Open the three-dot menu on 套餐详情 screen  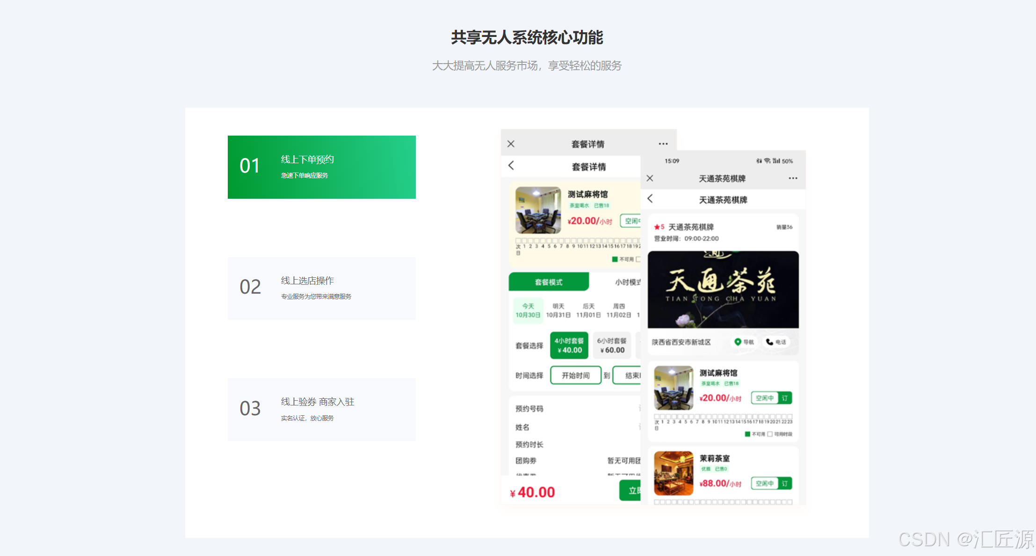pos(663,144)
